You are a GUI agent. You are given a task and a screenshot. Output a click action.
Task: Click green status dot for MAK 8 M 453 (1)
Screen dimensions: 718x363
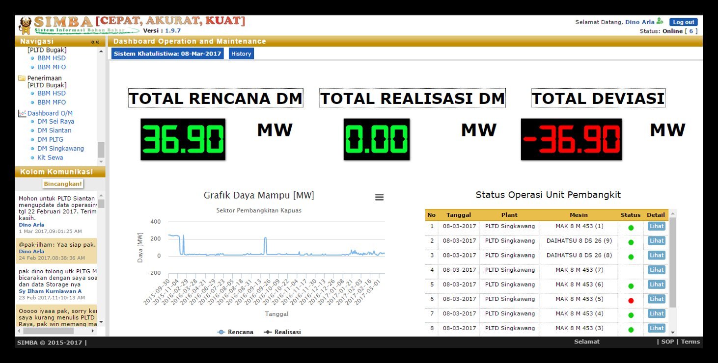tap(631, 226)
